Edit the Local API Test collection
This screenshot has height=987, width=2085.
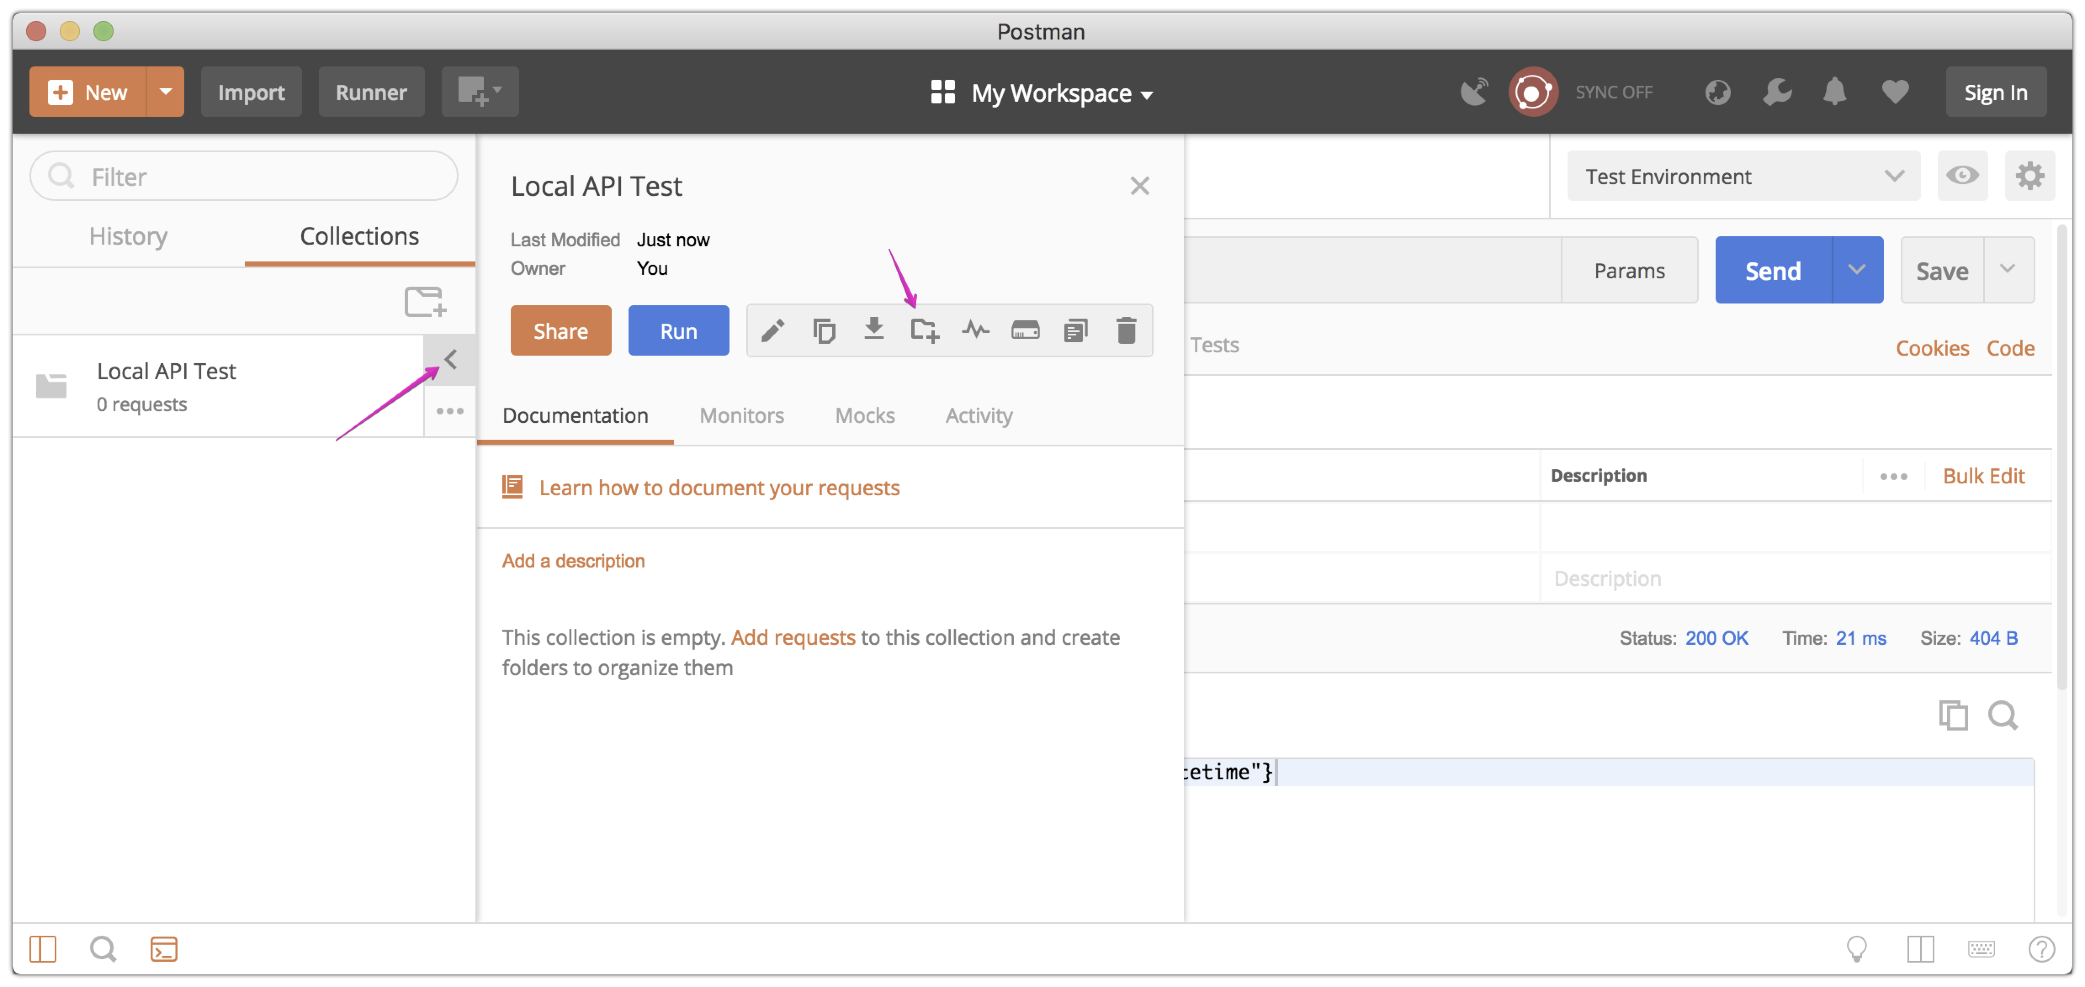[773, 330]
